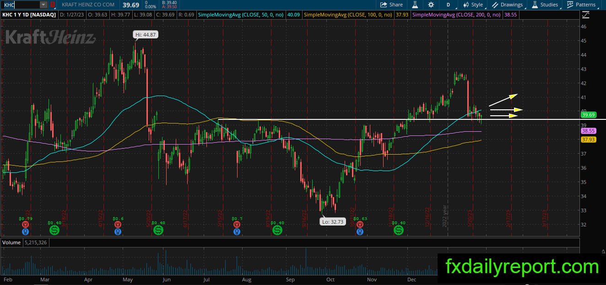Click into the KHC symbol input field

tap(21, 5)
